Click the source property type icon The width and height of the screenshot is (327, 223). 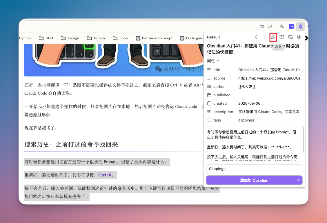(x=209, y=78)
